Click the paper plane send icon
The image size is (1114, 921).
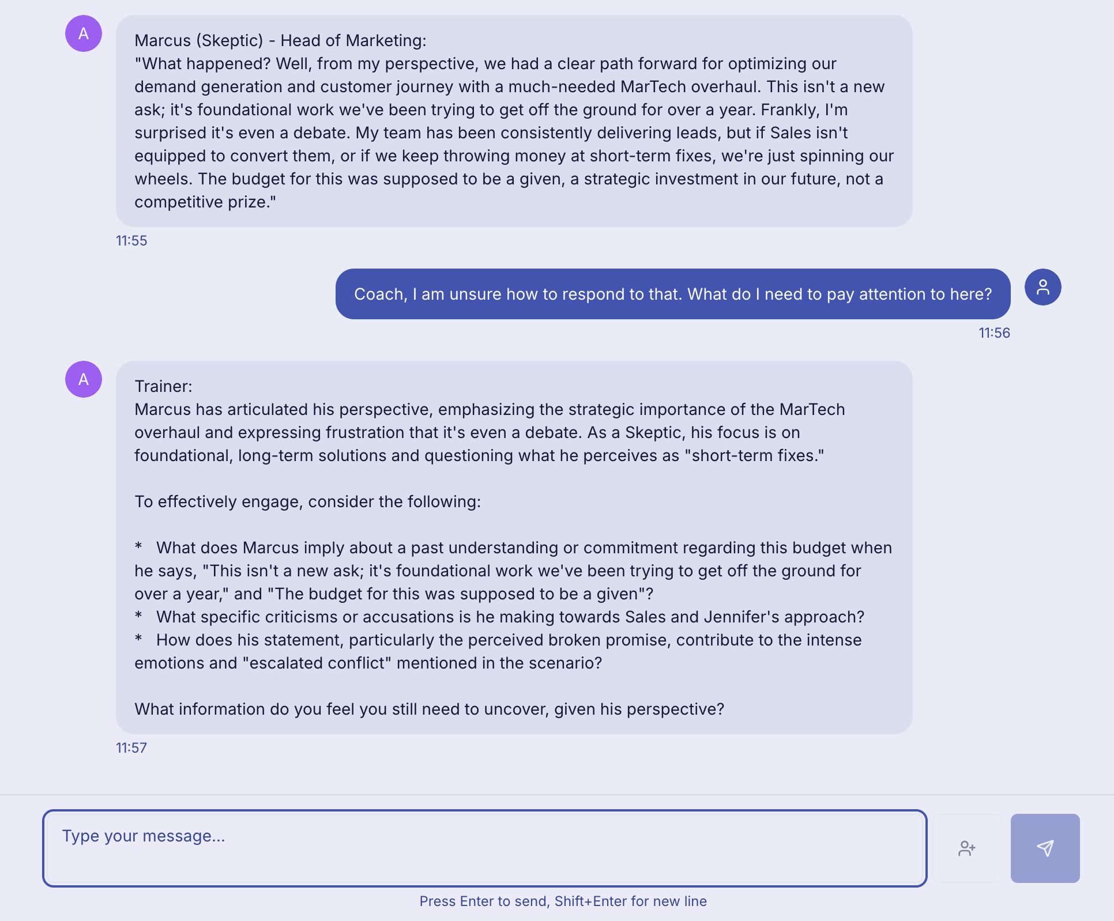point(1045,848)
